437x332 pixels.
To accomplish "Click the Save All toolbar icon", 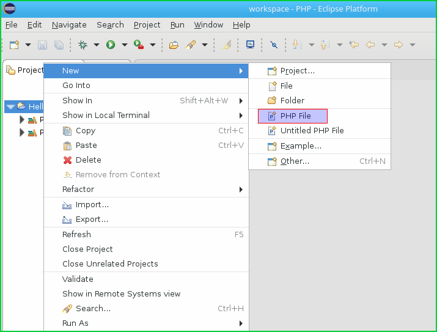I will [x=59, y=45].
